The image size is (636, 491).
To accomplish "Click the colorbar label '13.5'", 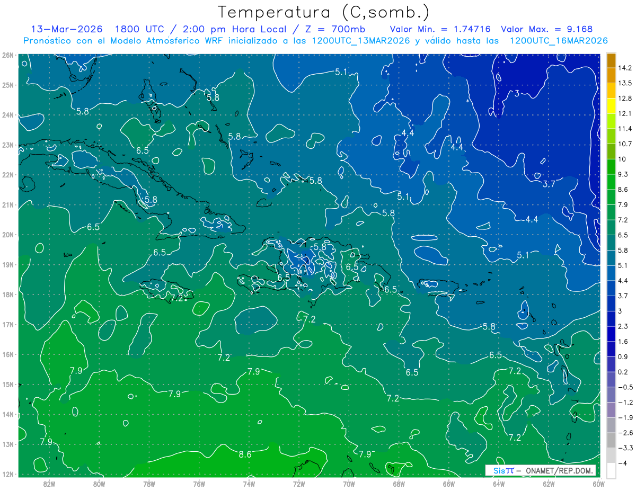I will click(625, 83).
